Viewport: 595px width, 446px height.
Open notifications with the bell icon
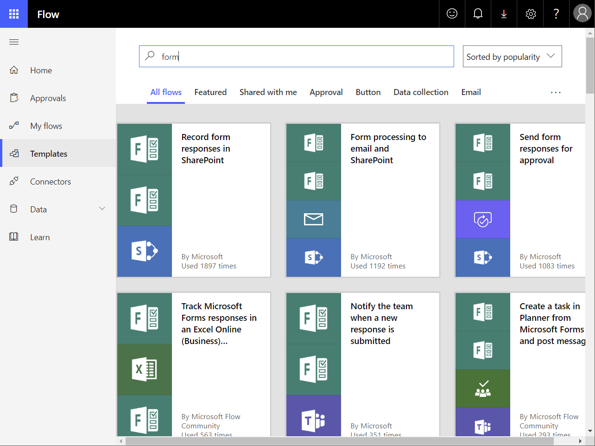[x=478, y=14]
